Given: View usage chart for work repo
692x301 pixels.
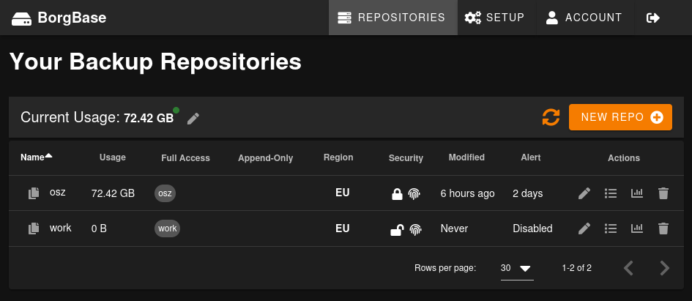Looking at the screenshot, I should click(x=637, y=228).
